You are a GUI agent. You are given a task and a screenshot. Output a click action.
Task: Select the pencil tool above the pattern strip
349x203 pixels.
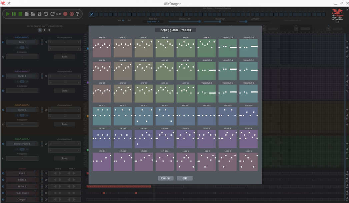pyautogui.click(x=91, y=14)
